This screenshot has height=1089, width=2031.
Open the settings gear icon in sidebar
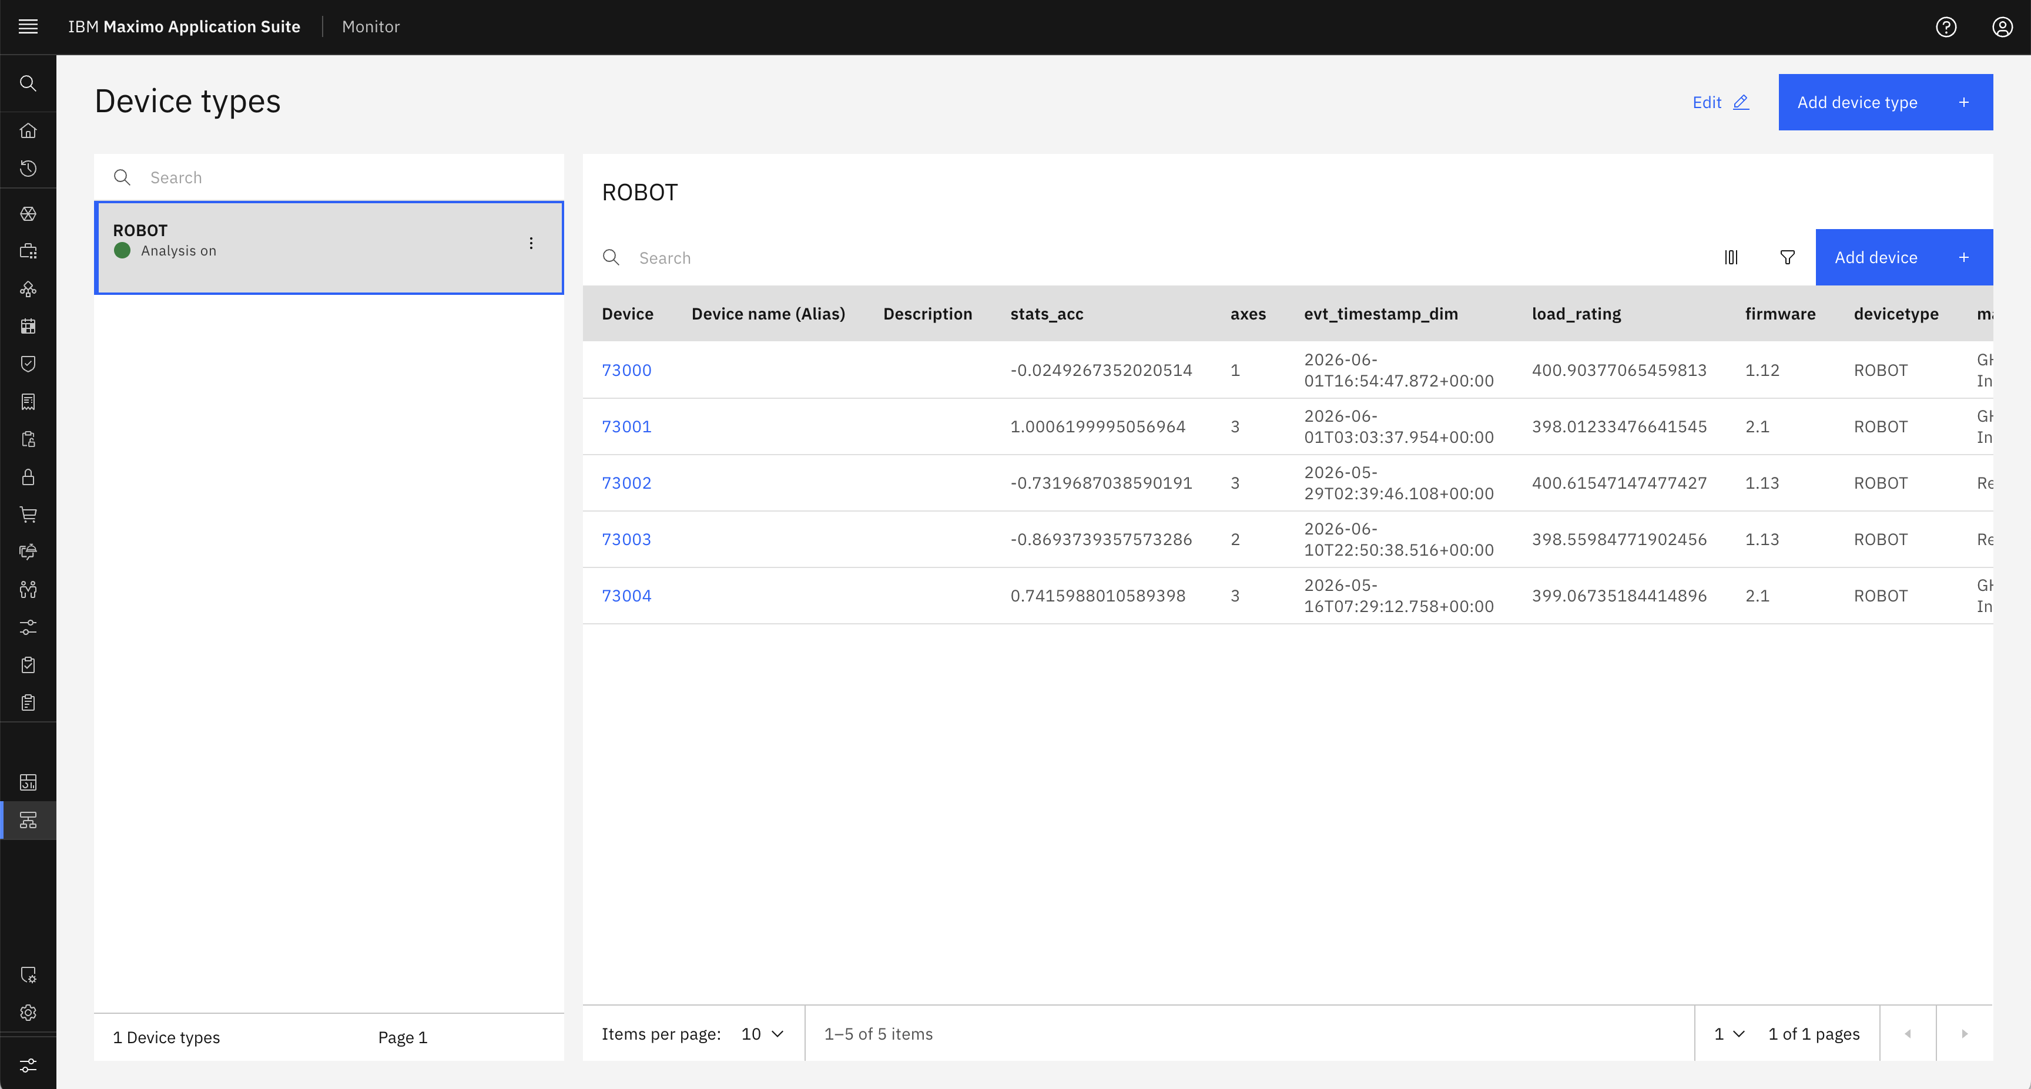(28, 1013)
